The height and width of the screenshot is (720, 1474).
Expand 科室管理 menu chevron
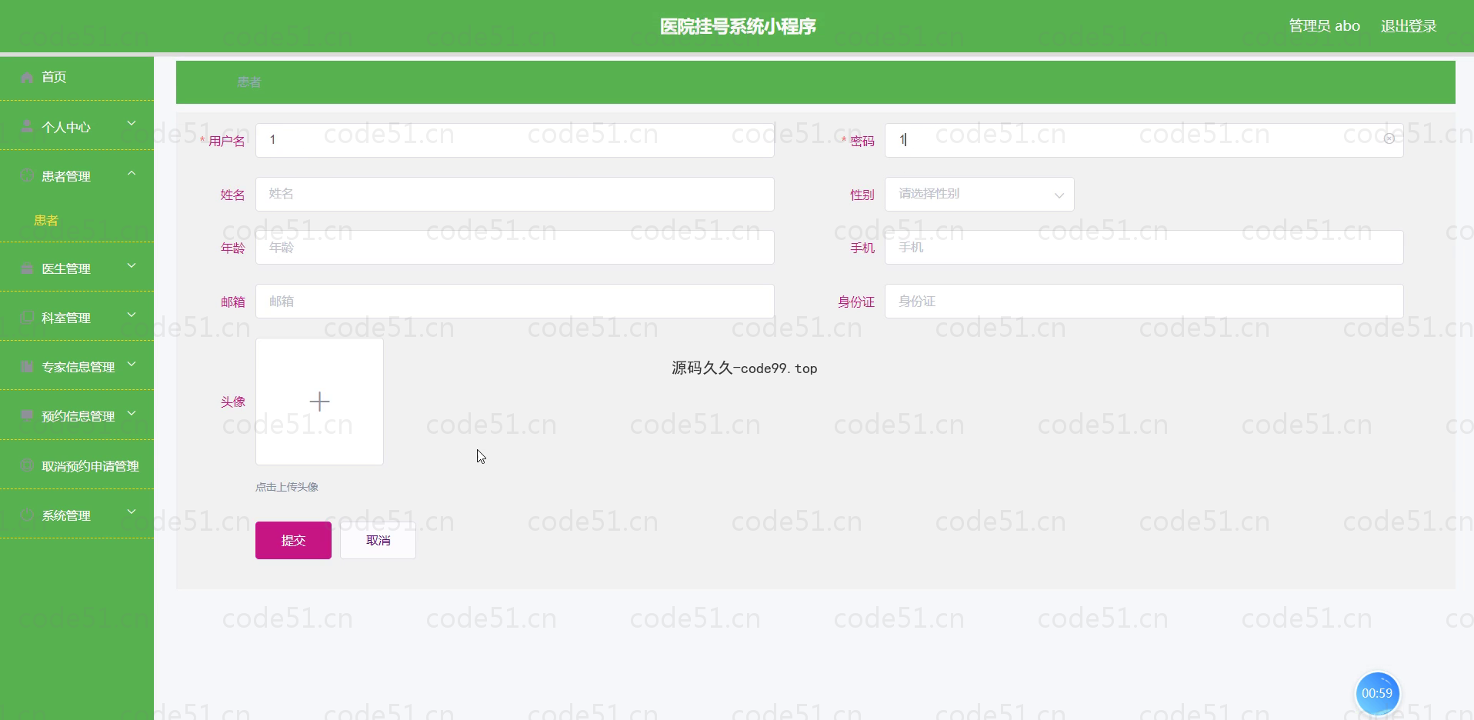pyautogui.click(x=132, y=315)
